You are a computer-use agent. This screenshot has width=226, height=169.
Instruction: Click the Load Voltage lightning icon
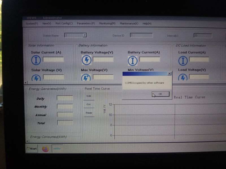tap(183, 77)
